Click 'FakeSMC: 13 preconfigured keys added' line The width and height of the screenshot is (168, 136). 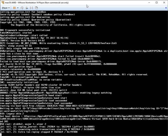tap(24, 77)
